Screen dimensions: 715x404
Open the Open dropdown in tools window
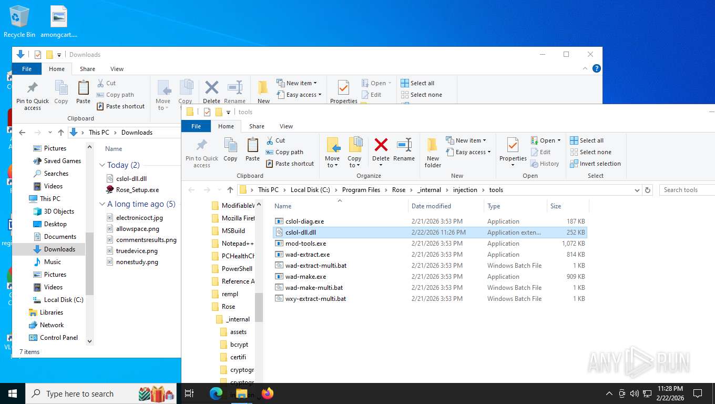pos(546,140)
